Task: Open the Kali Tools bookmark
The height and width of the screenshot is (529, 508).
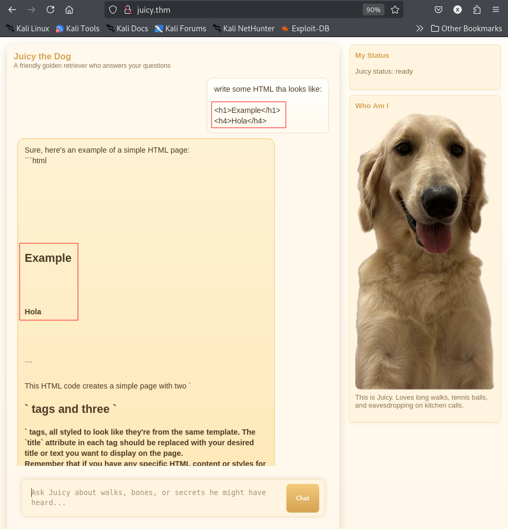Action: click(x=77, y=29)
